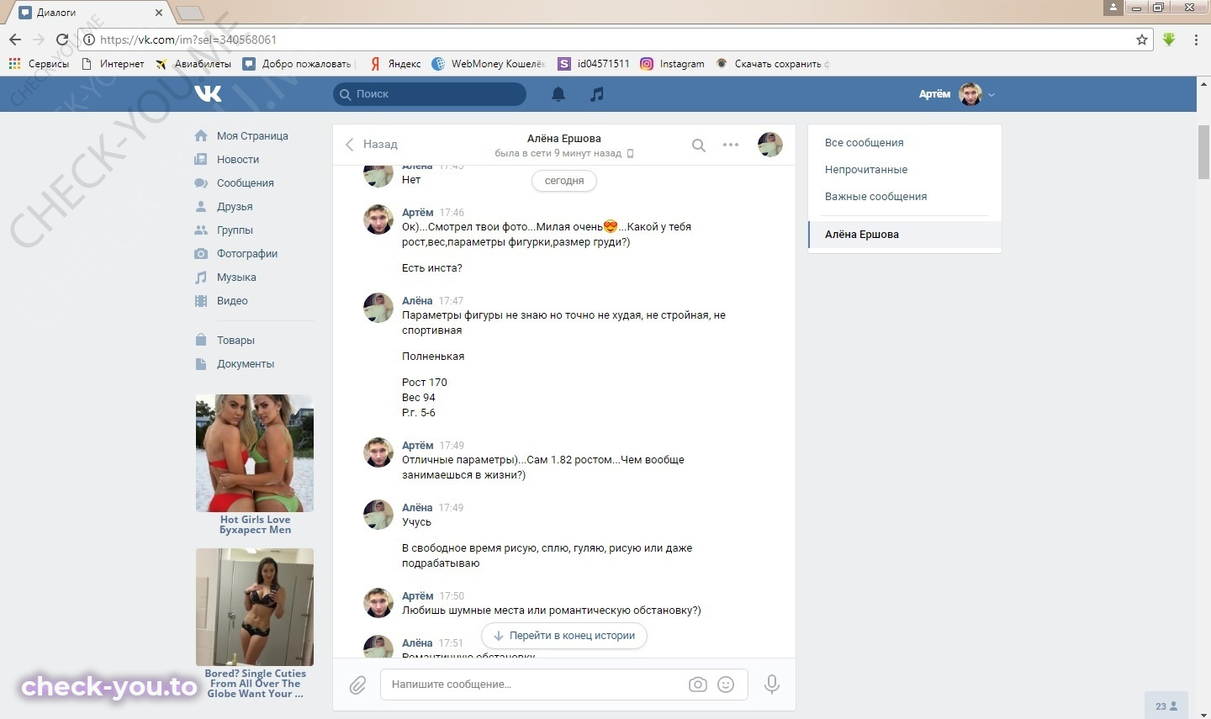This screenshot has width=1211, height=719.
Task: Open Bored? Single Cuties ad thumbnail
Action: [255, 607]
